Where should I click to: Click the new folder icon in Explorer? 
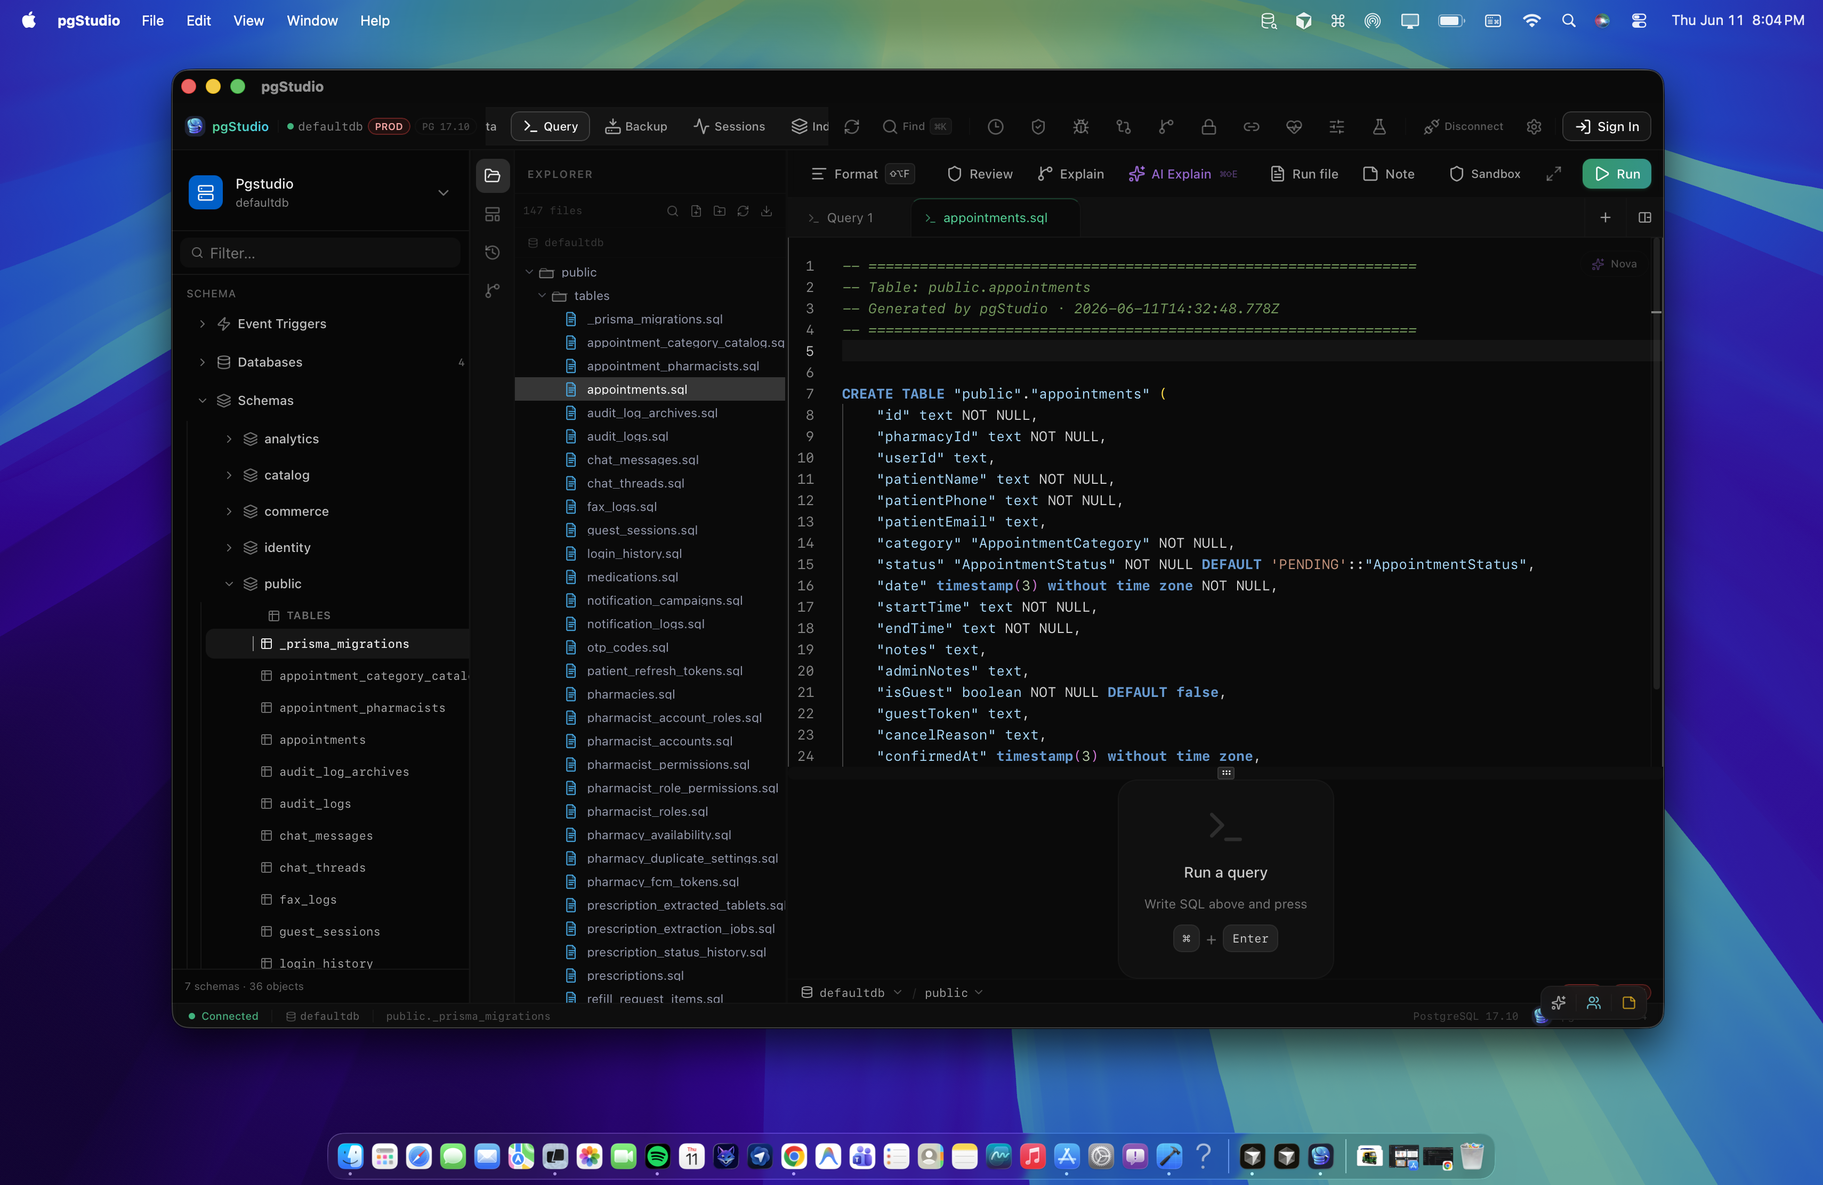coord(719,210)
